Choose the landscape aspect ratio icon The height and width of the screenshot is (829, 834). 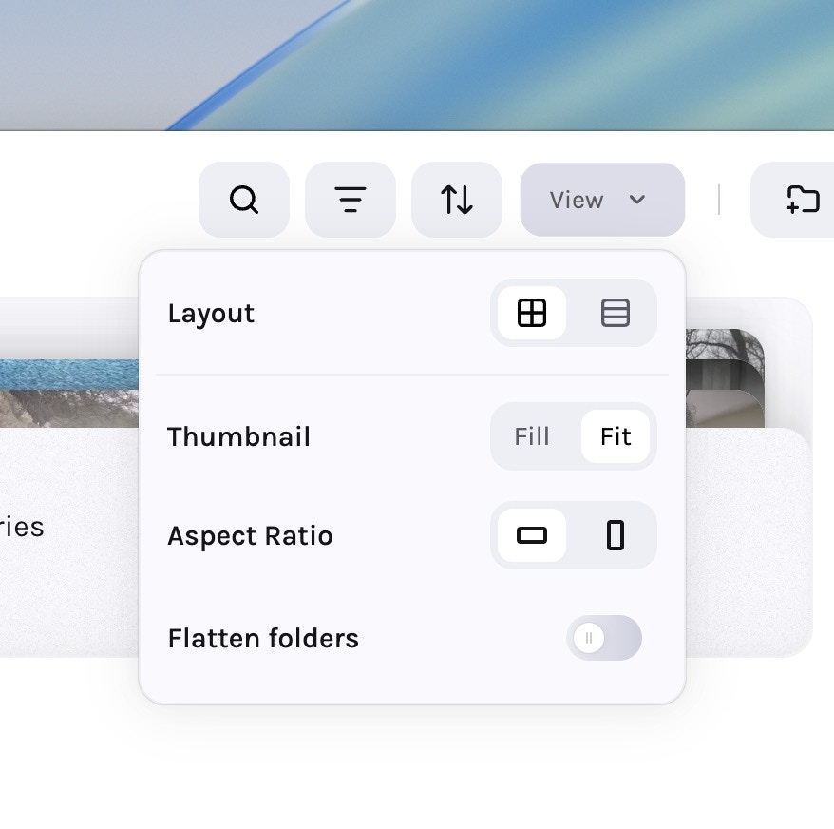532,535
